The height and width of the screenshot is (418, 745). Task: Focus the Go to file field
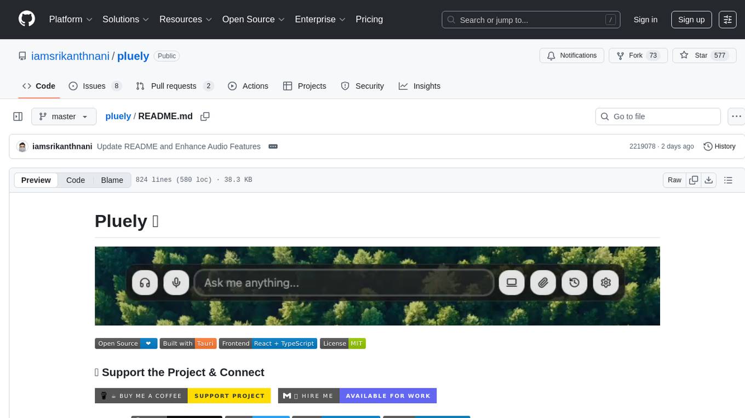(658, 117)
